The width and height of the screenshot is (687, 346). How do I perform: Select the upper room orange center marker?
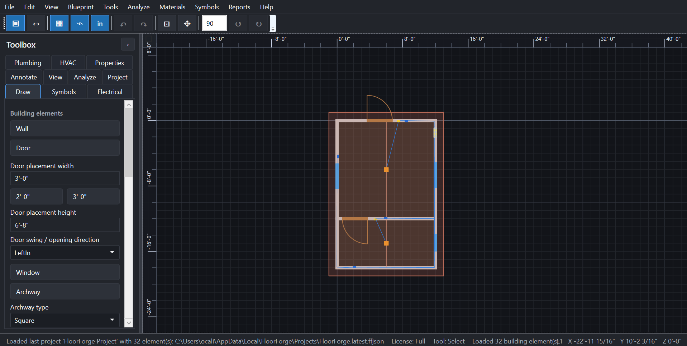[386, 170]
